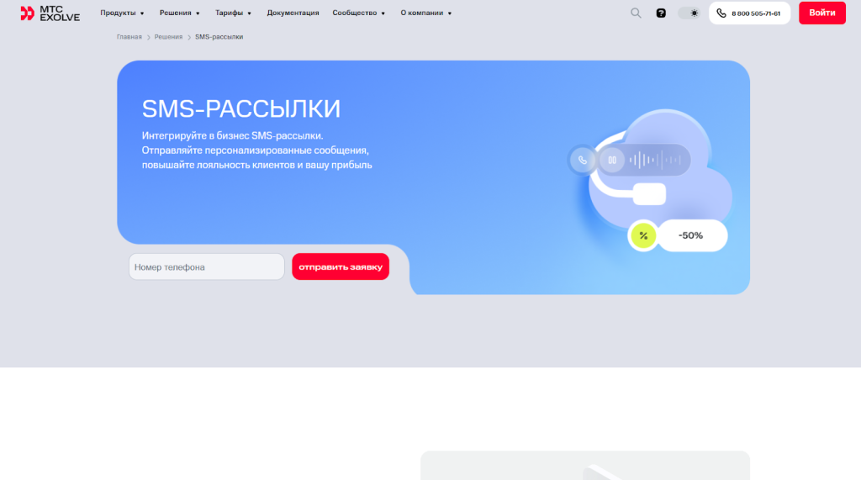Click the pause icon in banner illustration
The height and width of the screenshot is (480, 861).
coord(612,160)
